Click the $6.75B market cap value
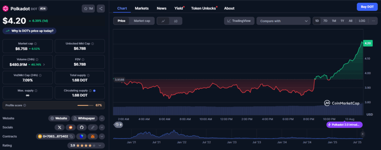The width and height of the screenshot is (381, 150). pos(21,49)
